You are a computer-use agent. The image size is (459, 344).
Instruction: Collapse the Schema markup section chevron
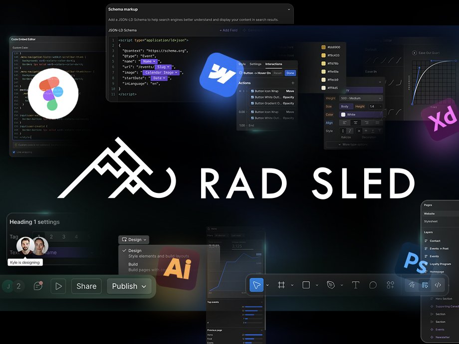289,9
